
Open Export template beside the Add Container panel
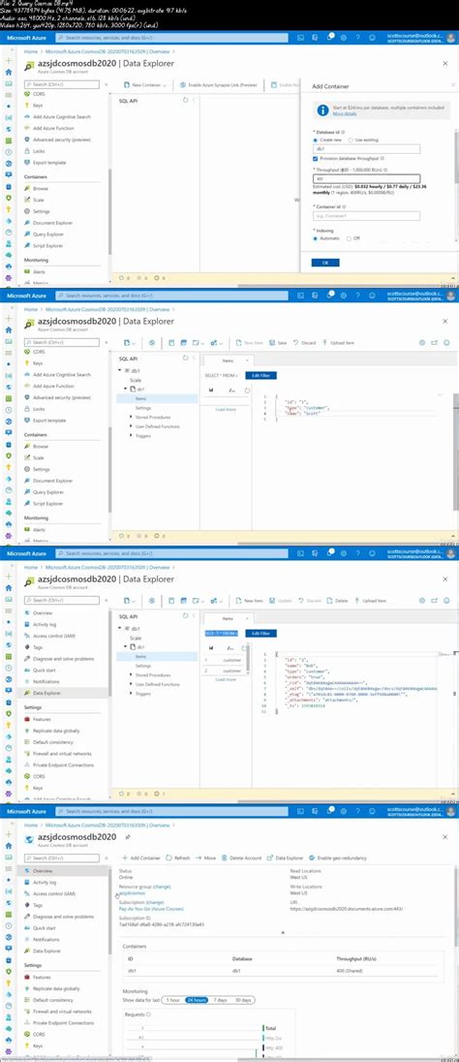(x=48, y=163)
